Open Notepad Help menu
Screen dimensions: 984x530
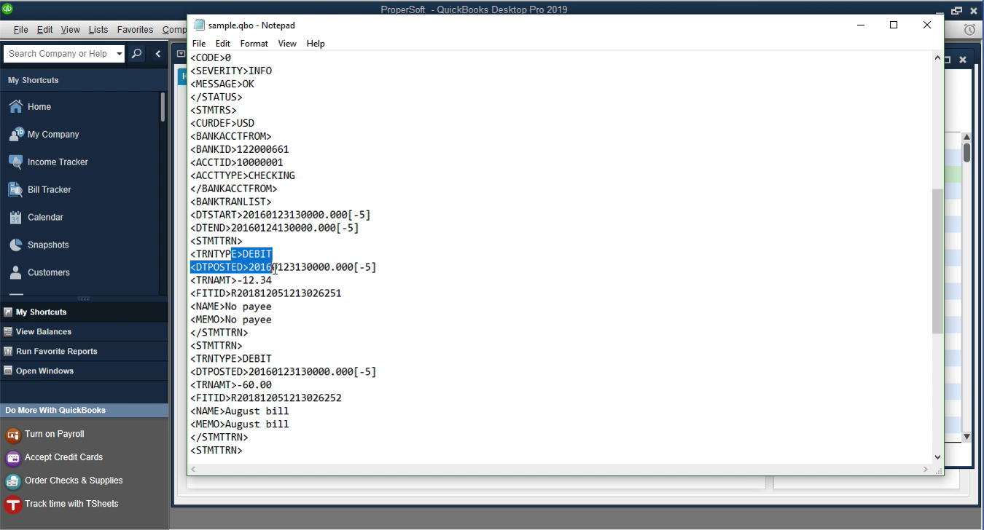pyautogui.click(x=315, y=44)
